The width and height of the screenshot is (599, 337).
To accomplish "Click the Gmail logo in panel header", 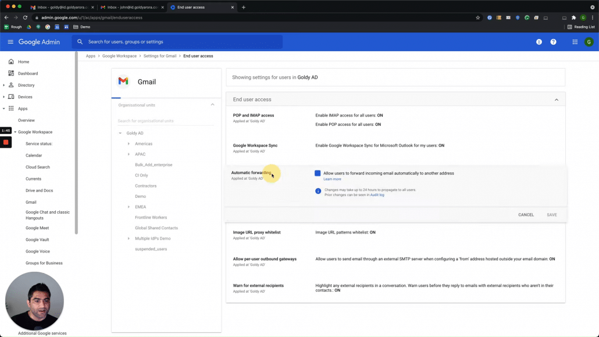I will click(123, 81).
